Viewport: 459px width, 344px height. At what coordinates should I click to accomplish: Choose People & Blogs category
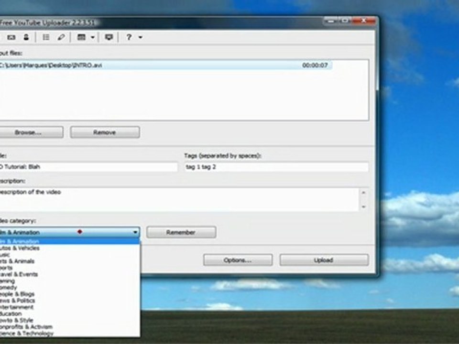coord(70,294)
